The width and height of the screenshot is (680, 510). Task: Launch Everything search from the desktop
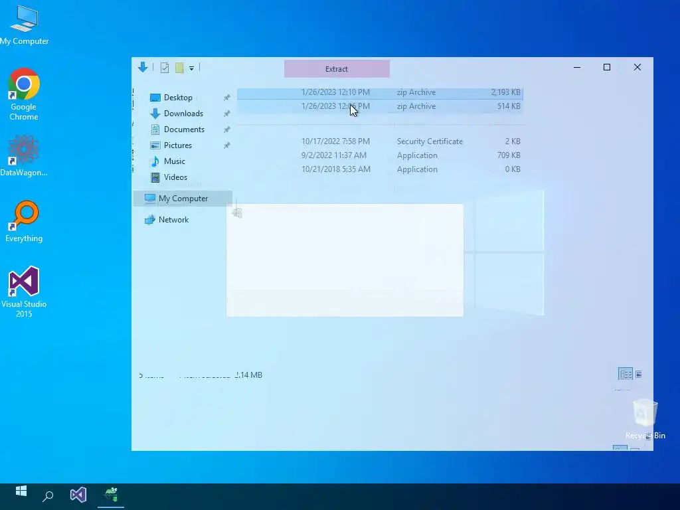click(24, 221)
